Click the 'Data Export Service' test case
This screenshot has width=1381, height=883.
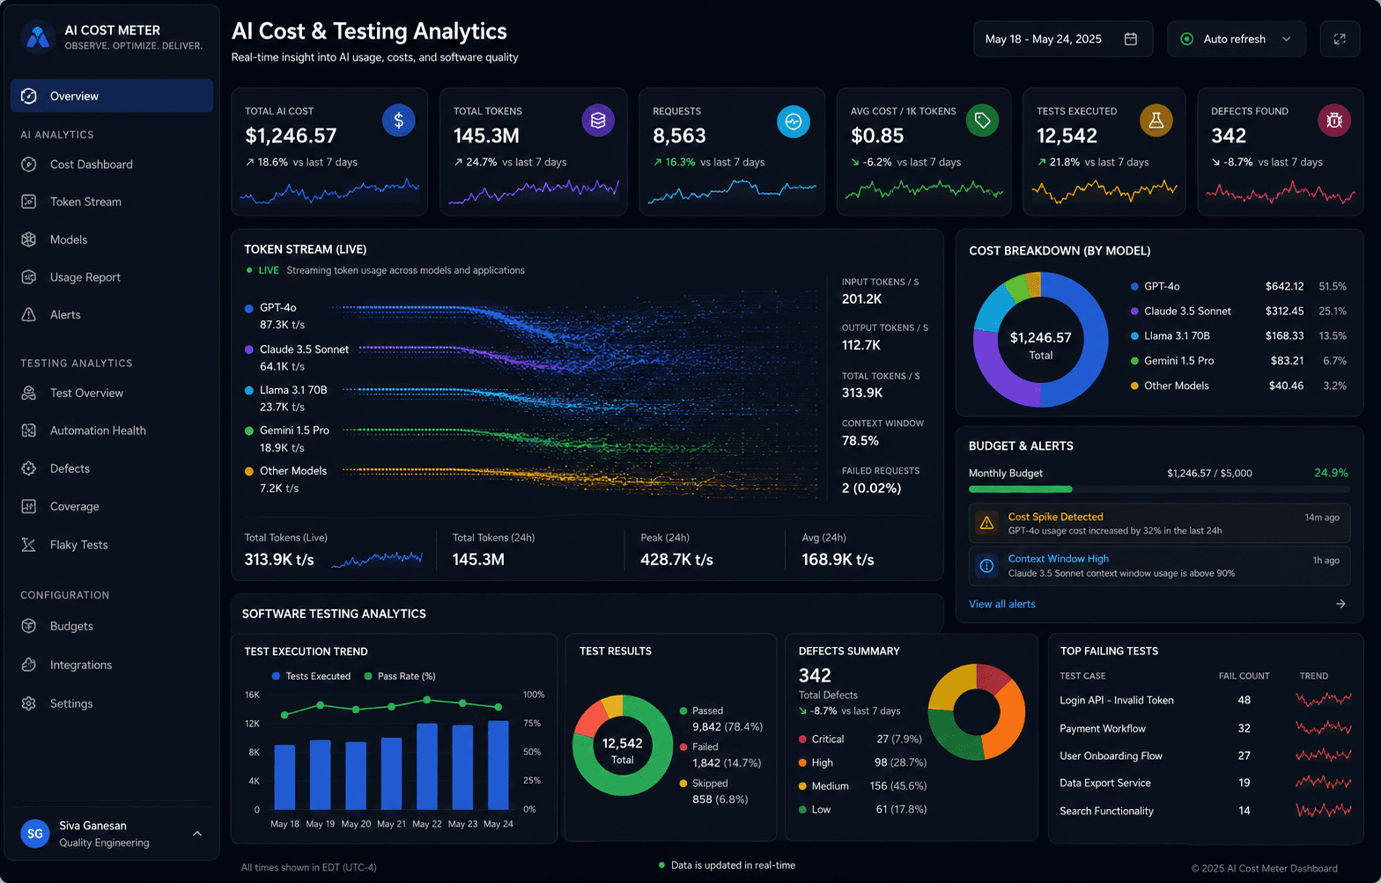[1105, 783]
